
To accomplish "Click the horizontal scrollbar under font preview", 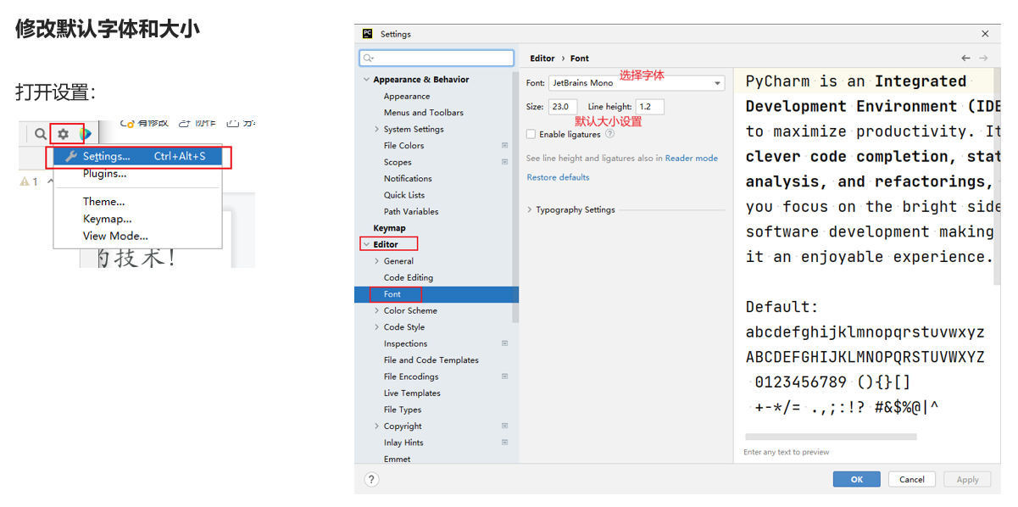I will [x=831, y=437].
